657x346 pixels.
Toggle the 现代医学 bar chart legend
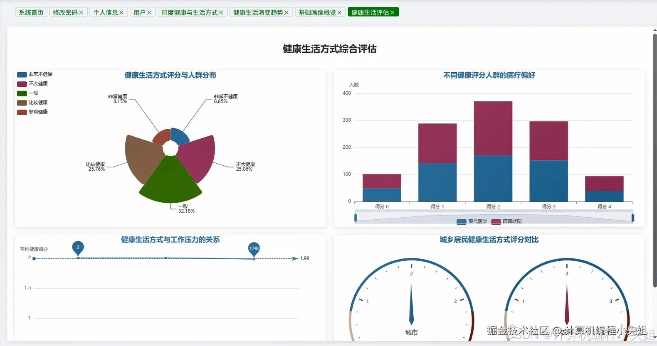tap(472, 221)
